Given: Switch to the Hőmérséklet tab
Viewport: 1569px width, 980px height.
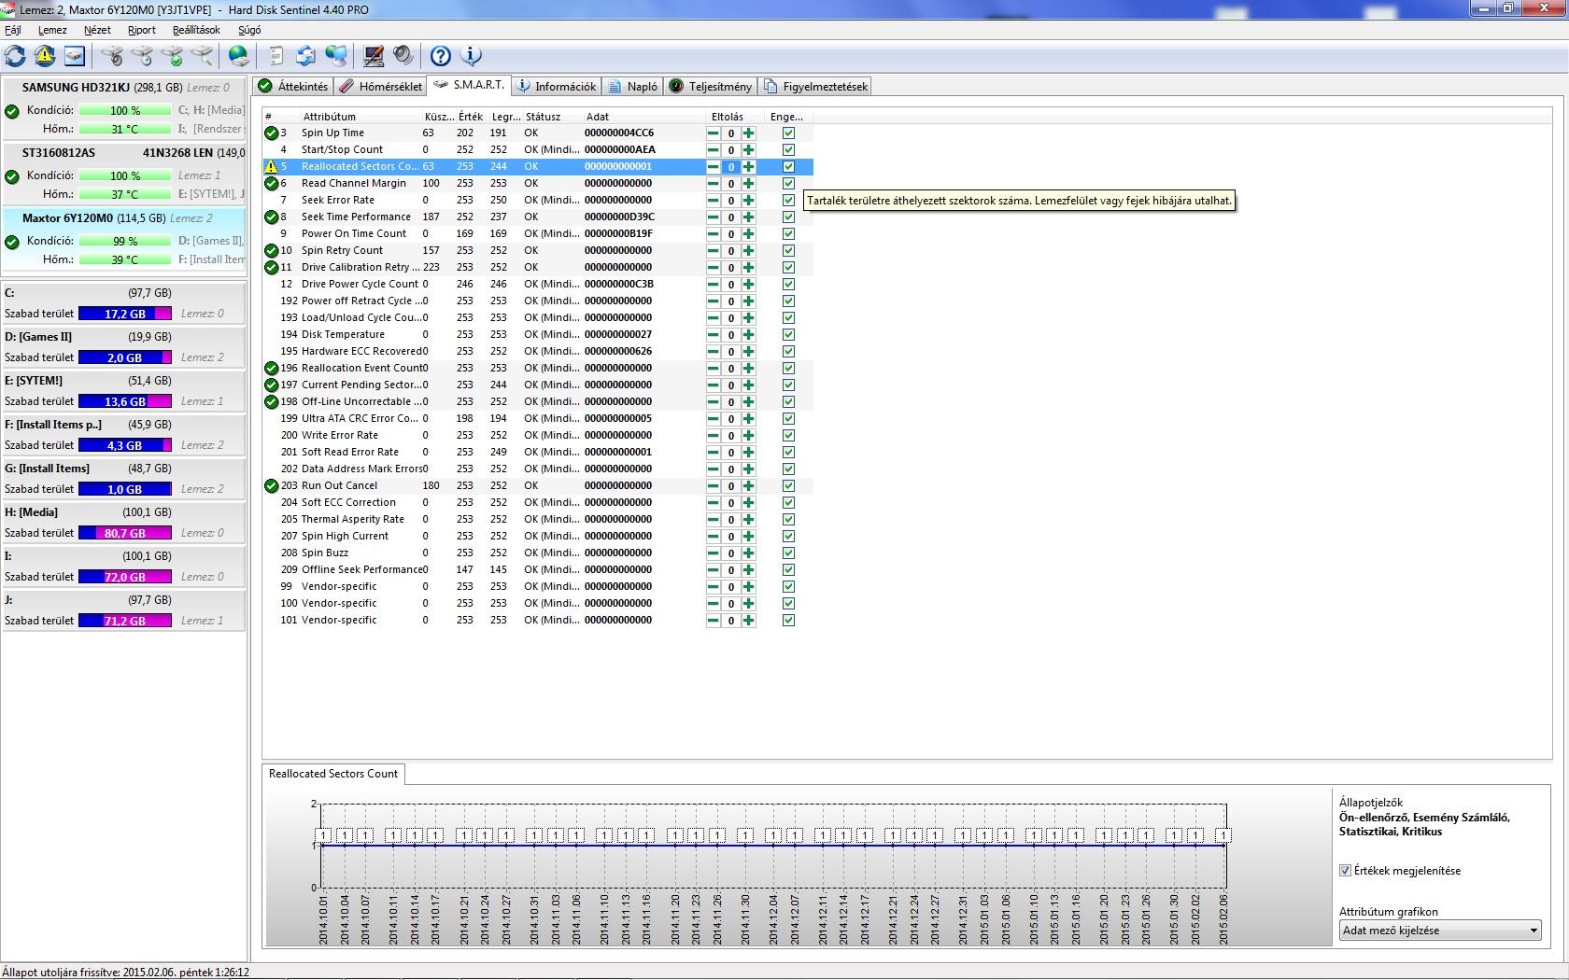Looking at the screenshot, I should point(380,87).
